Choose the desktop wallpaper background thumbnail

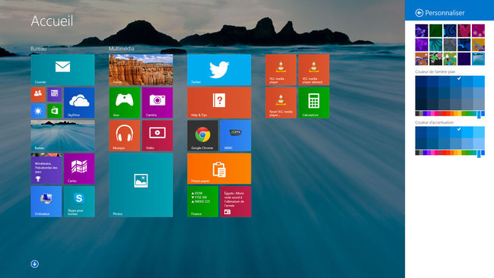click(x=478, y=59)
